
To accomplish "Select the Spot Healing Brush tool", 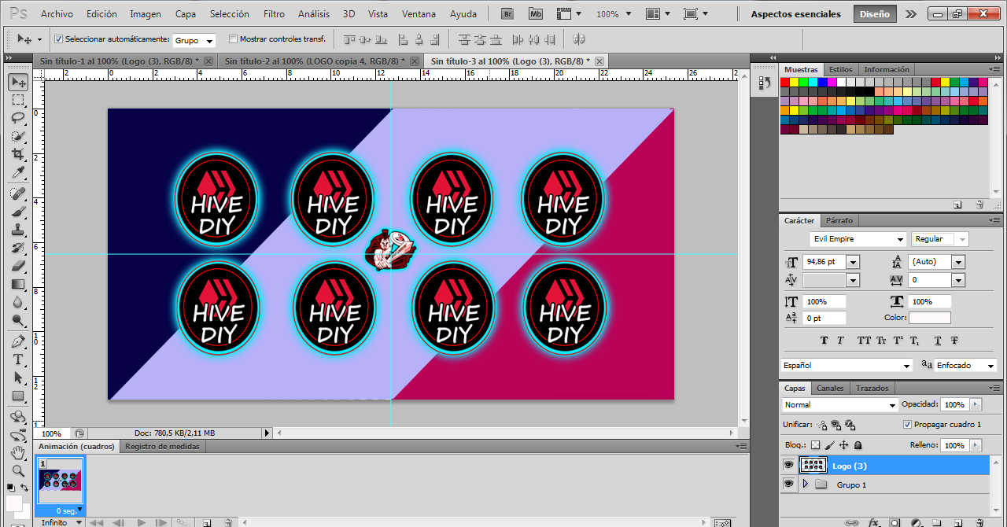I will pos(18,193).
